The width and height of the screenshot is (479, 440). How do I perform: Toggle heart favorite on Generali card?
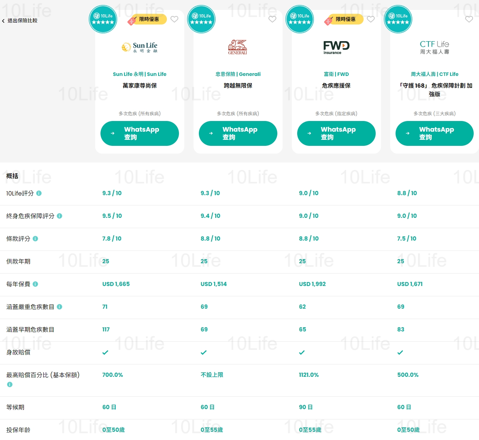tap(272, 19)
